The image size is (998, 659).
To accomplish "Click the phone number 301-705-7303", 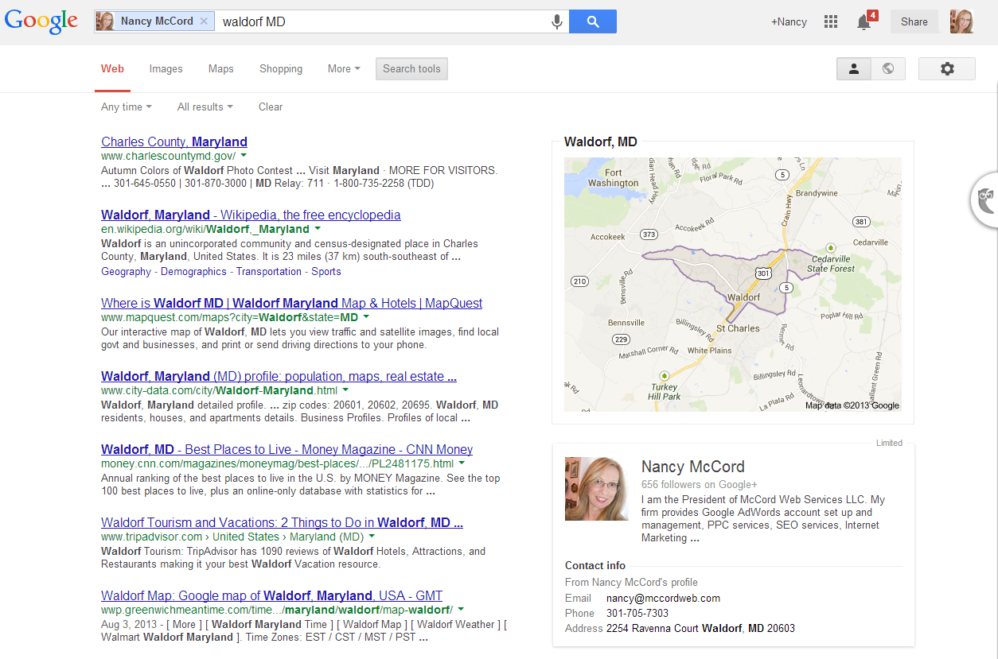I will pos(637,613).
